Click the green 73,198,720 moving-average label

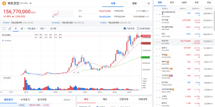pyautogui.click(x=145, y=57)
